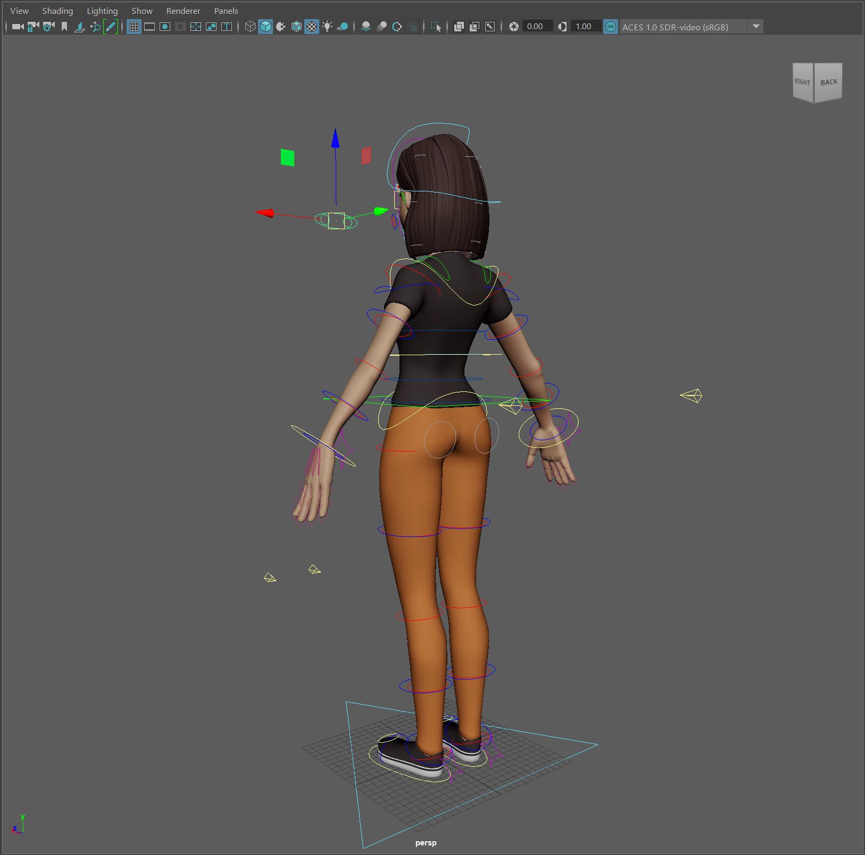Toggle the viewport Grid display
This screenshot has width=865, height=855.
[134, 27]
